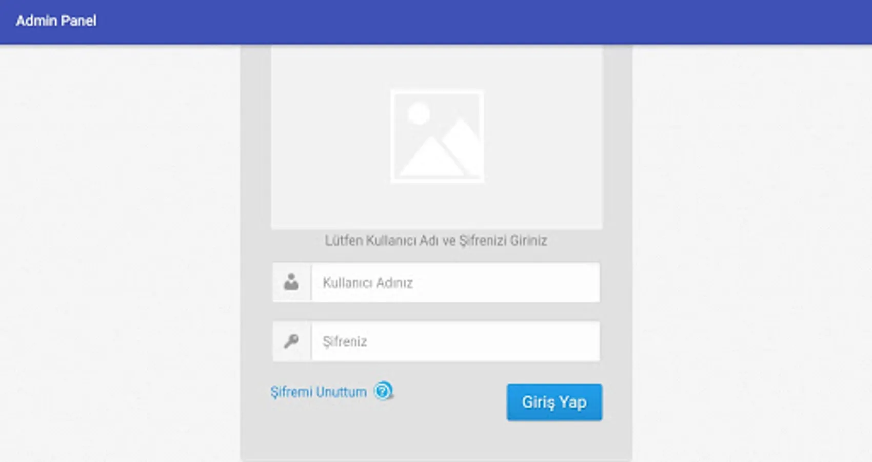Click the Lütfen Kullanıcı Adı ve Şifrenizi Giriniz text

pyautogui.click(x=436, y=240)
